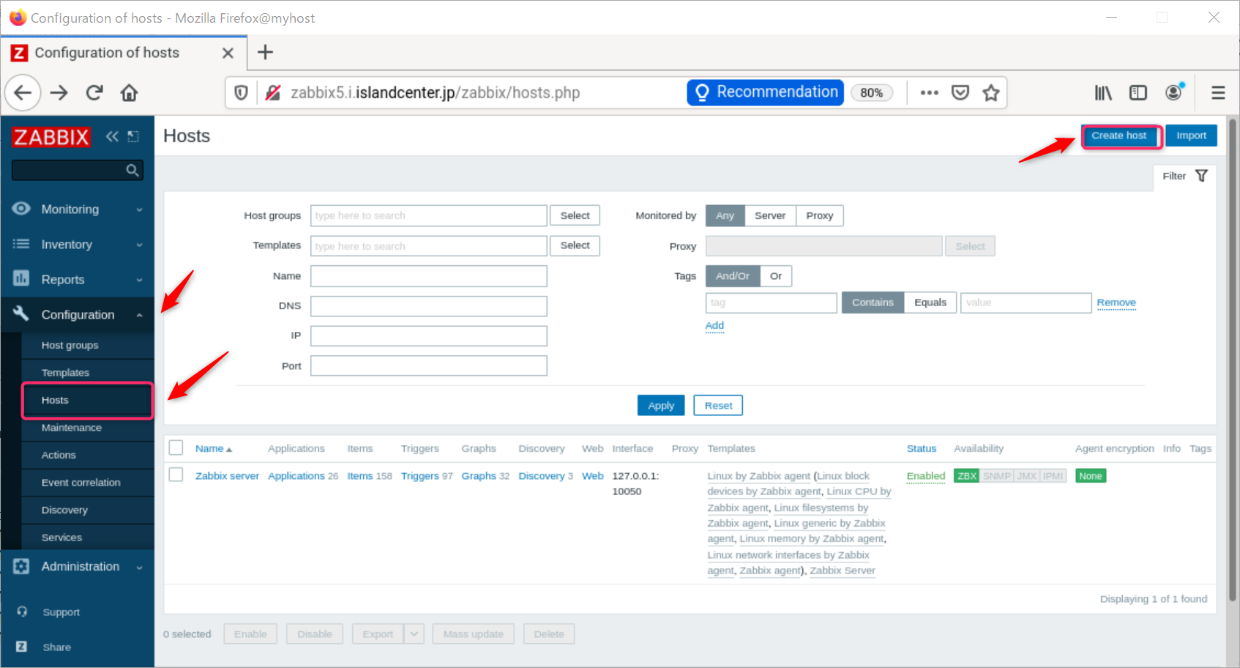Click the Create host button

1119,136
